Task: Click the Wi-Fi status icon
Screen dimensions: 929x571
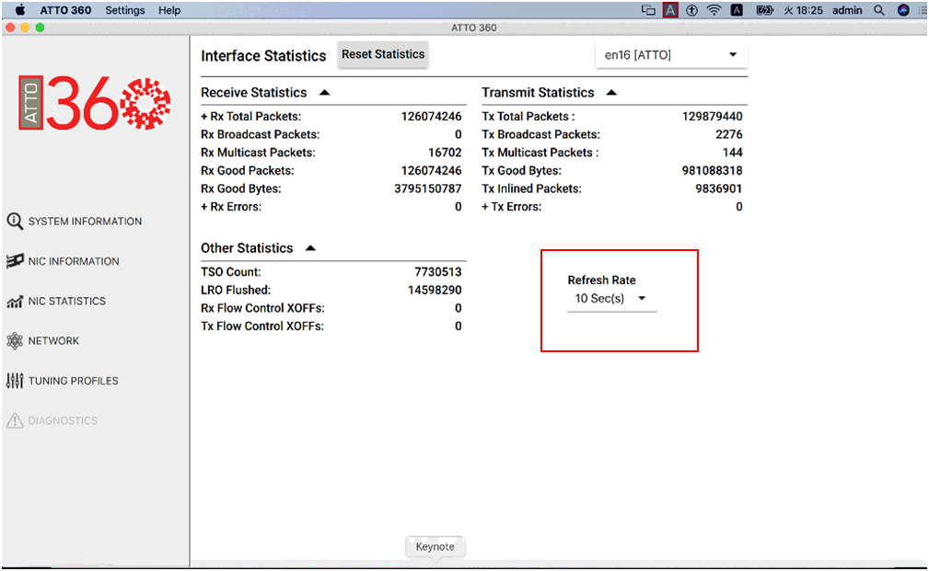Action: click(x=714, y=10)
